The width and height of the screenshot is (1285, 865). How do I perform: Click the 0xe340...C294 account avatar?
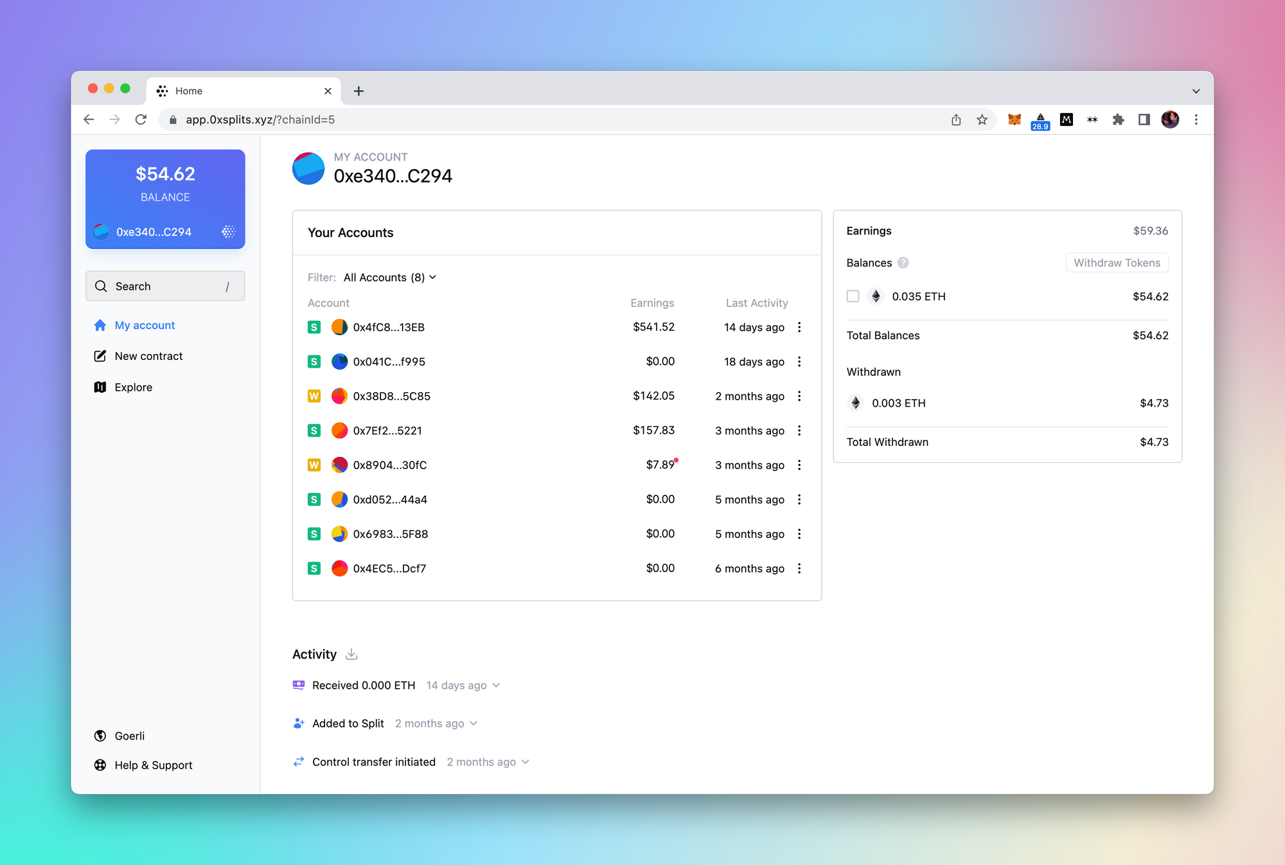click(x=308, y=168)
